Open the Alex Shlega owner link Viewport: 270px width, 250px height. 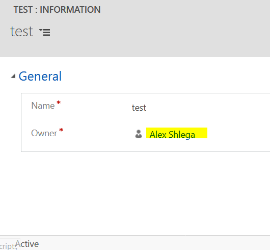[172, 135]
